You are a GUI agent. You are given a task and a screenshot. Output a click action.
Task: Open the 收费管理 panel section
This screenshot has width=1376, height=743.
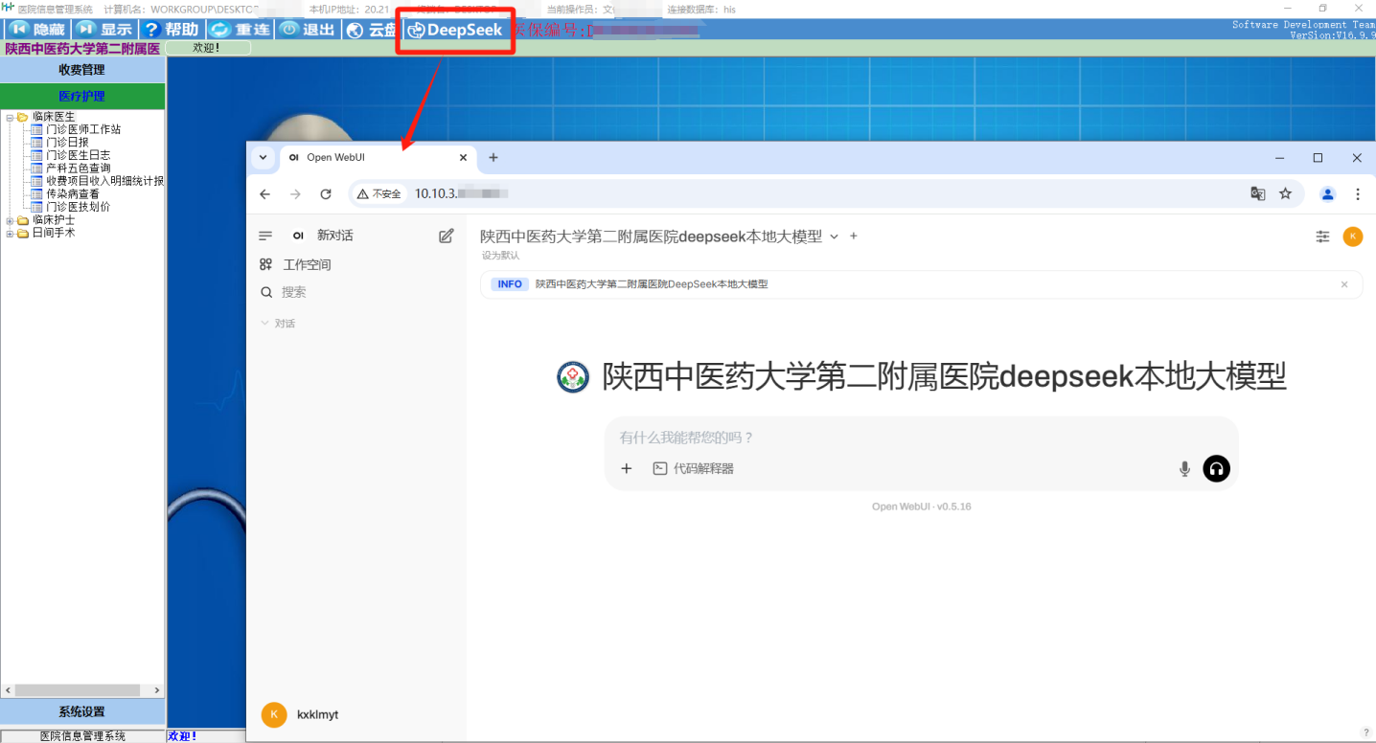coord(82,70)
